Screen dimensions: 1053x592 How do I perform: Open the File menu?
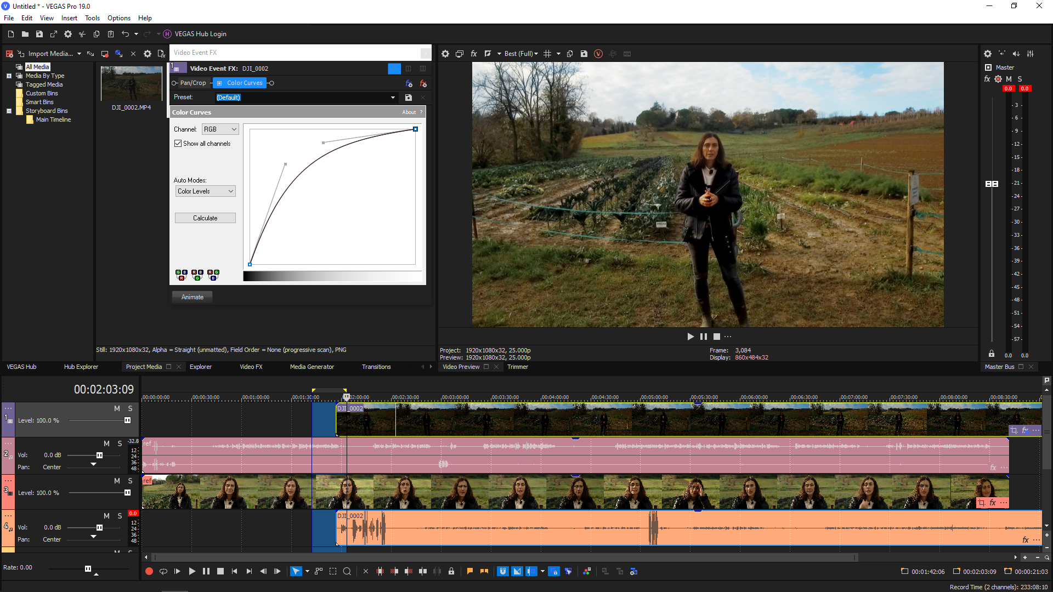pyautogui.click(x=9, y=18)
